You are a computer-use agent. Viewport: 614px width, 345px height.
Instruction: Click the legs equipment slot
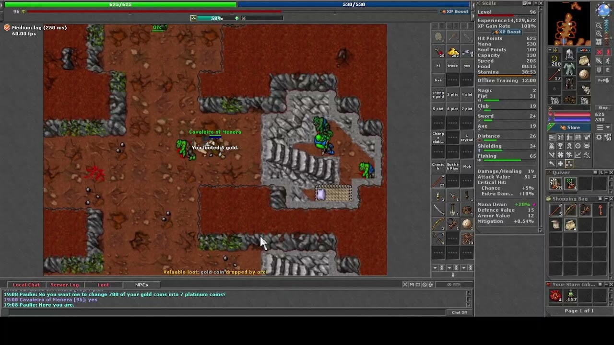click(x=569, y=83)
